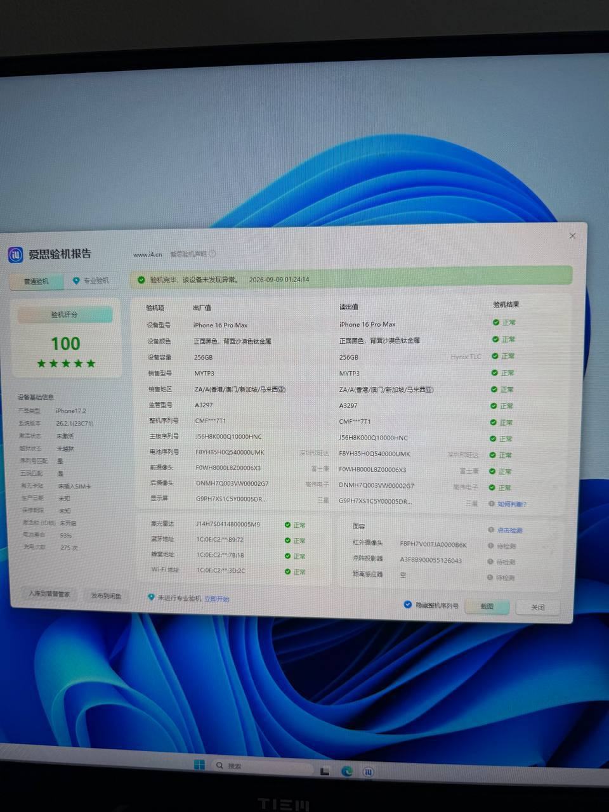Click the 发布到闲鱼 button
609x812 pixels.
(x=106, y=596)
